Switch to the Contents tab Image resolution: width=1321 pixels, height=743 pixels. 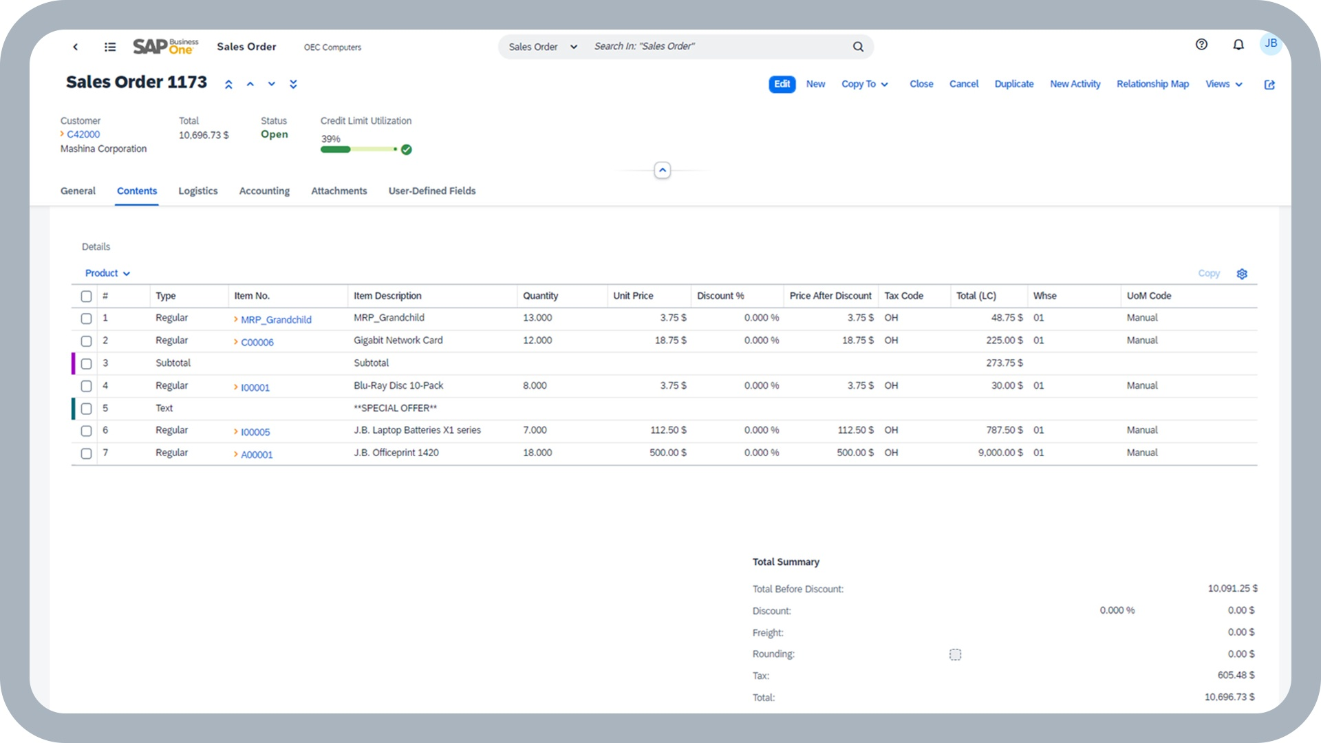[137, 191]
